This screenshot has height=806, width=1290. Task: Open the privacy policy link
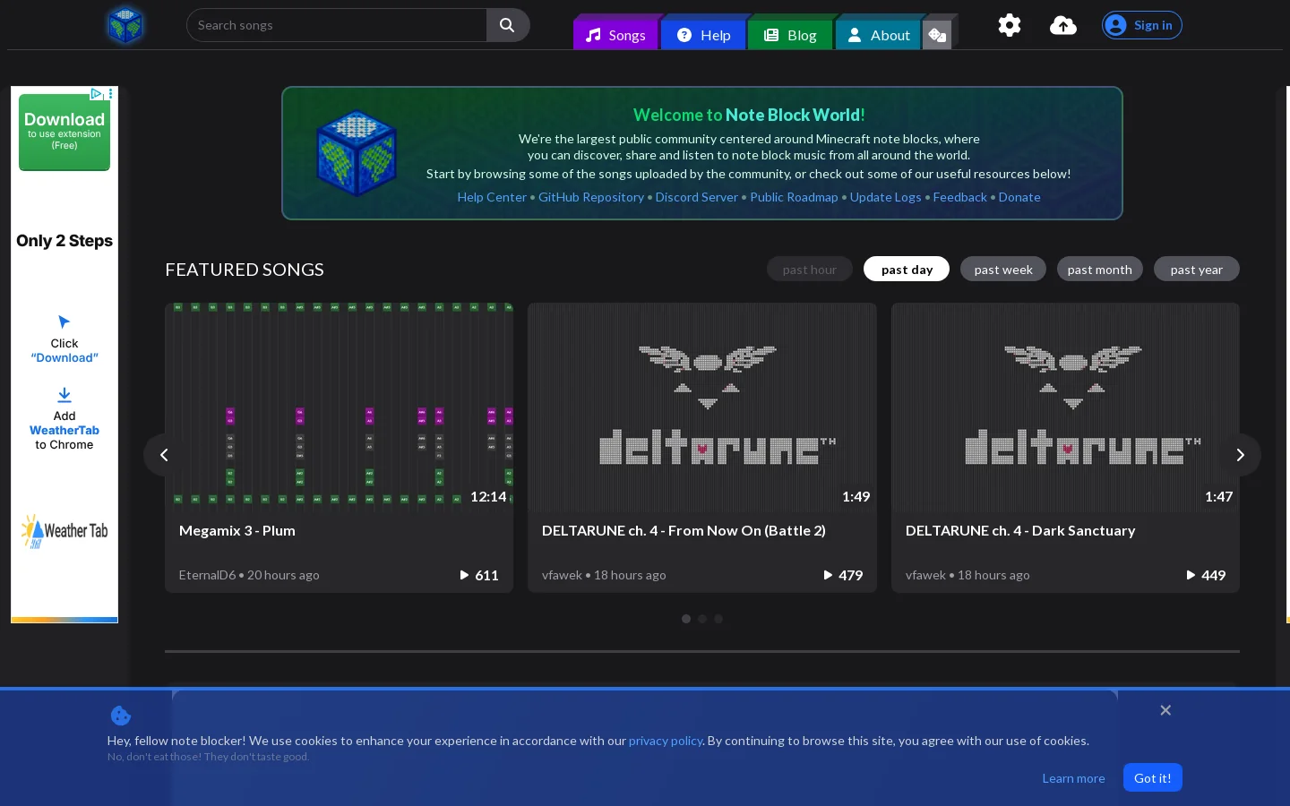pos(666,741)
